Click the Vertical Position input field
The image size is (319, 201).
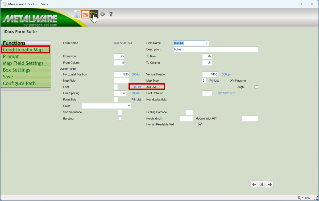(210, 74)
